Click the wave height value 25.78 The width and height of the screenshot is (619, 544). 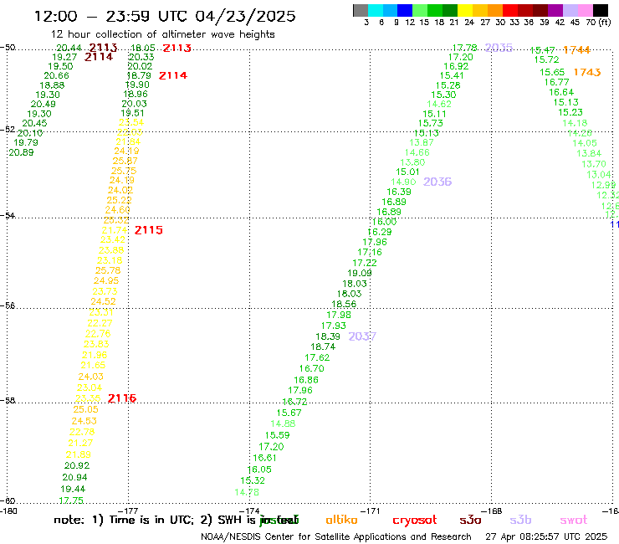108,270
